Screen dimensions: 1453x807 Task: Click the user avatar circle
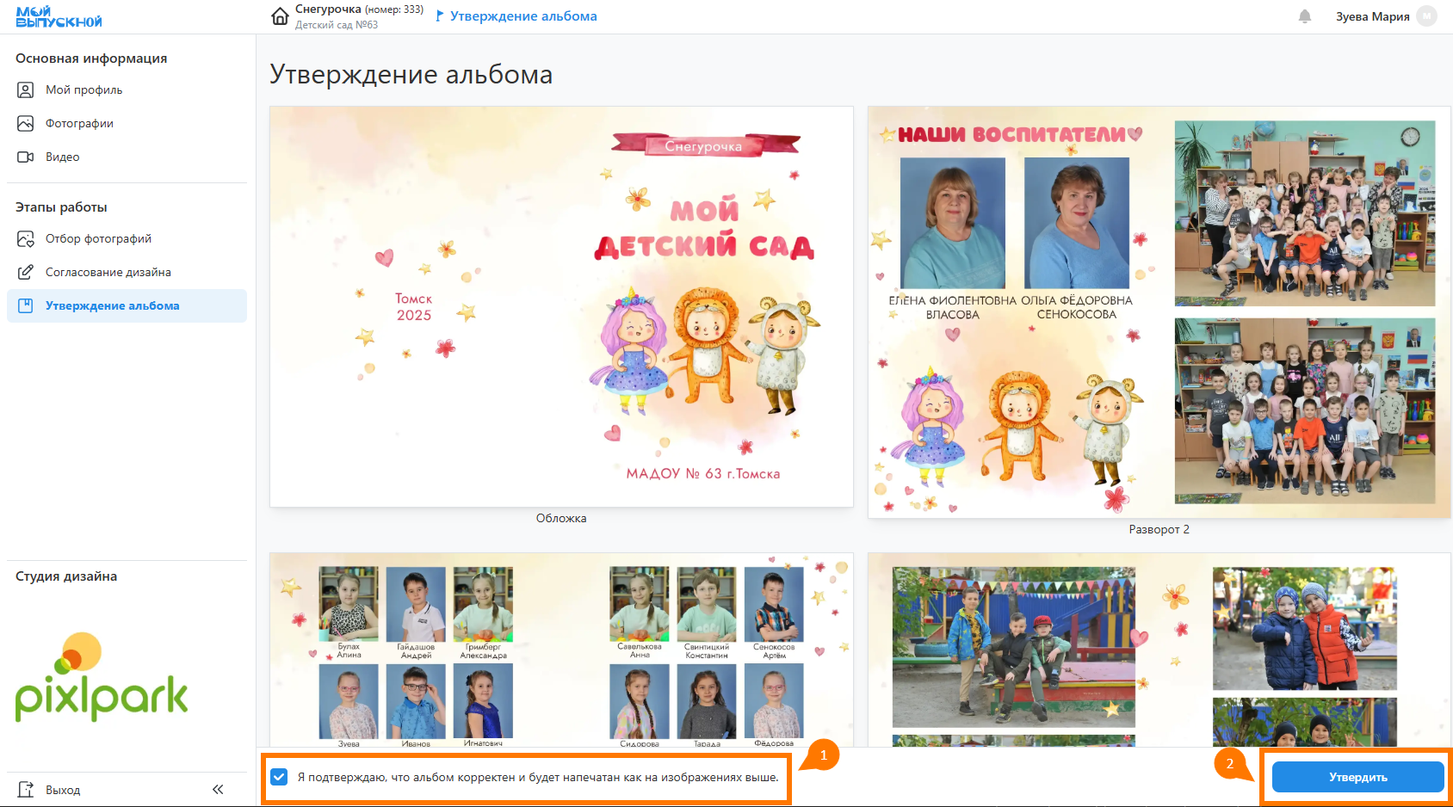(1427, 16)
